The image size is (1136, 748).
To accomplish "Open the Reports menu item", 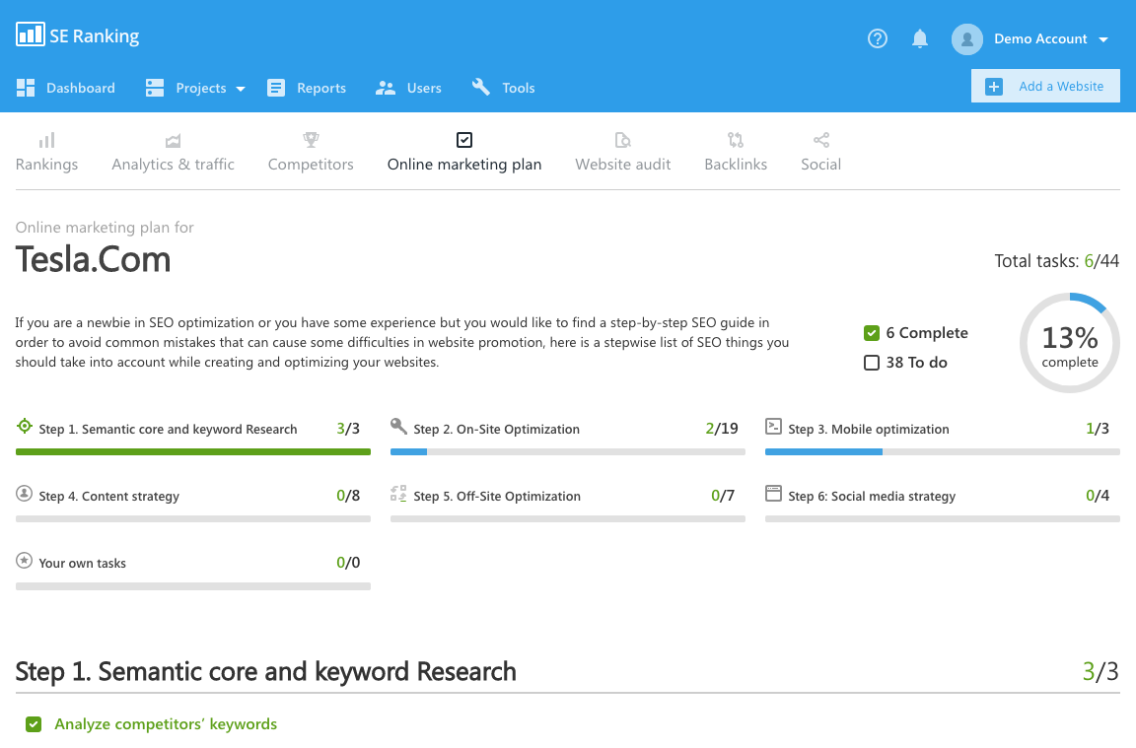I will coord(307,88).
